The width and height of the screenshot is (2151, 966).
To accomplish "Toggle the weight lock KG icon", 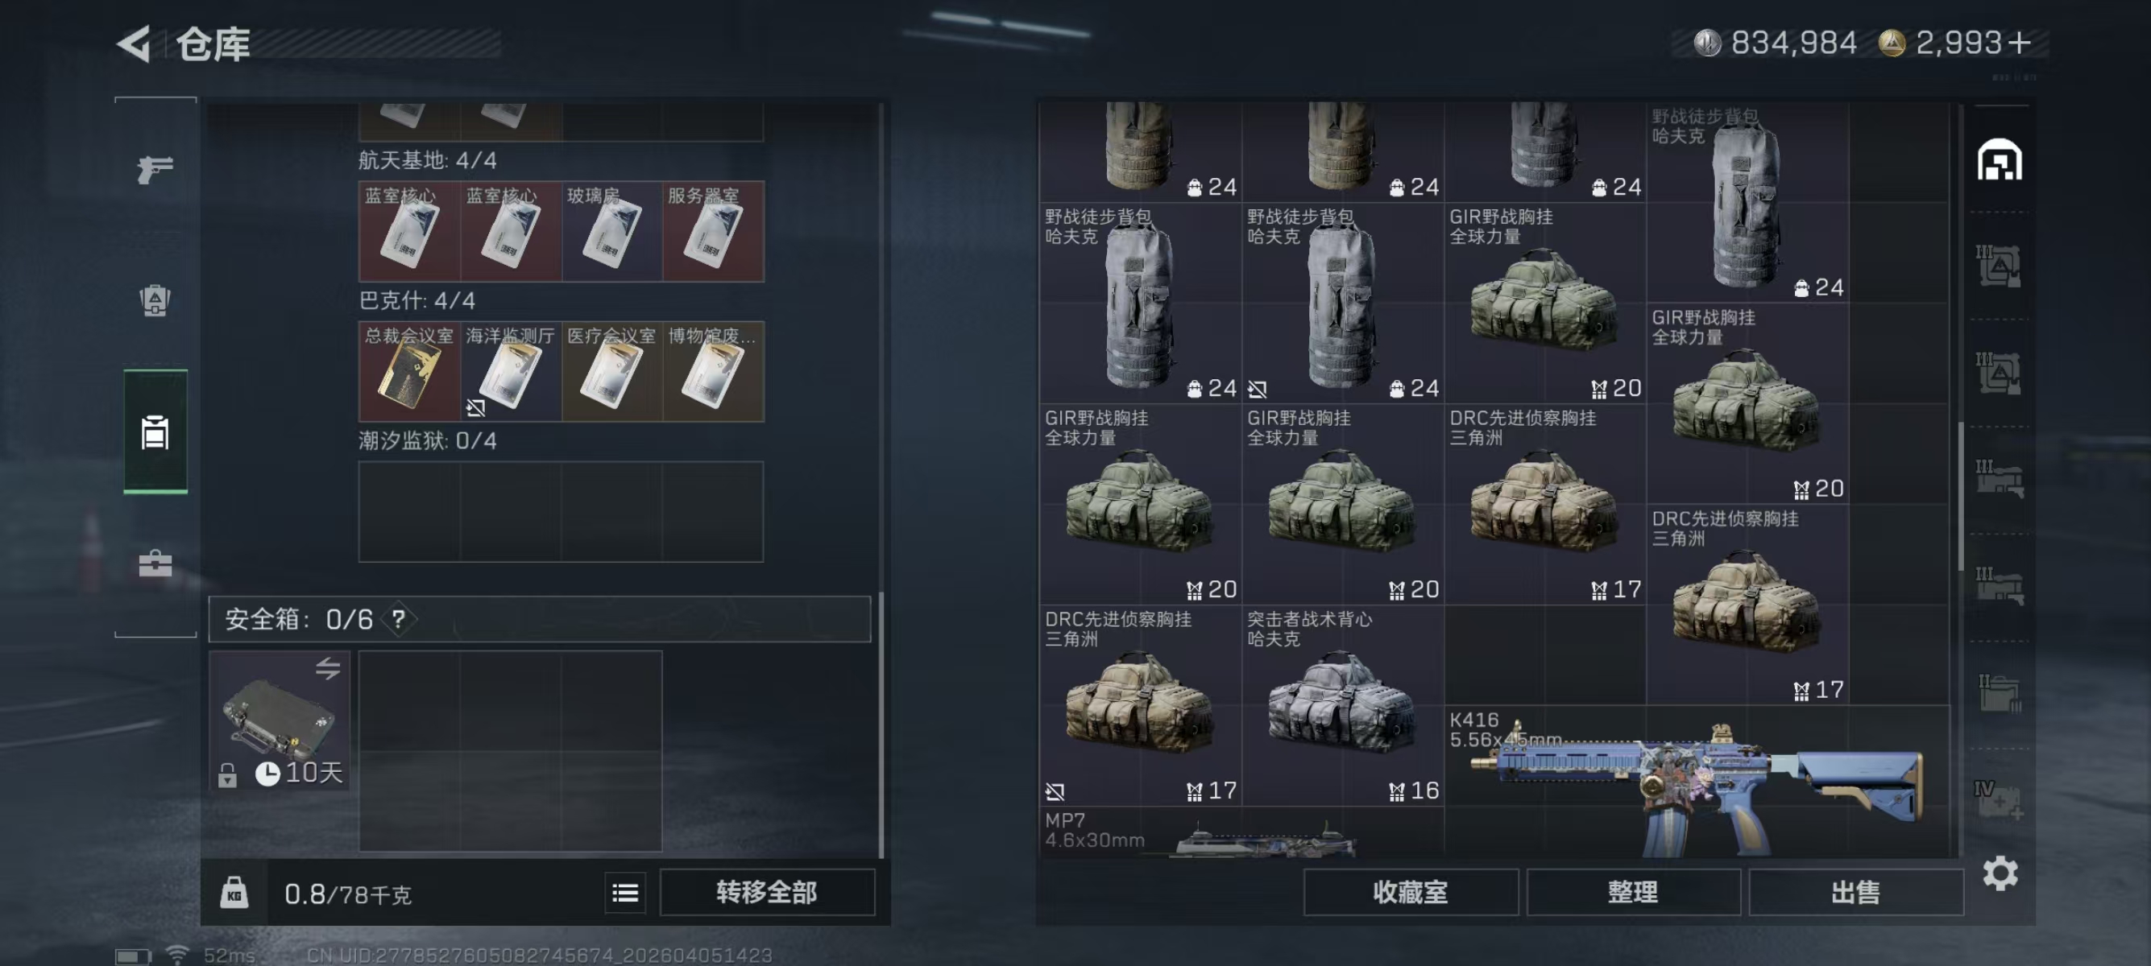I will click(x=234, y=894).
